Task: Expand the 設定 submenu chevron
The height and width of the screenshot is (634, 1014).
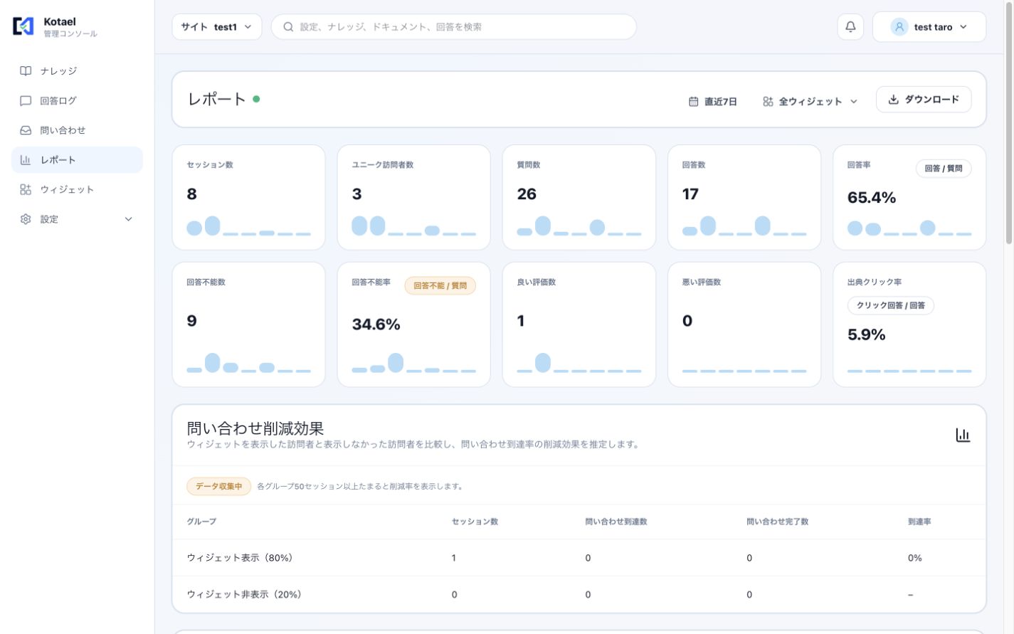Action: click(129, 219)
